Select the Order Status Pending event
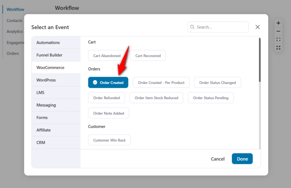Viewport: 291px width, 188px height. (211, 98)
